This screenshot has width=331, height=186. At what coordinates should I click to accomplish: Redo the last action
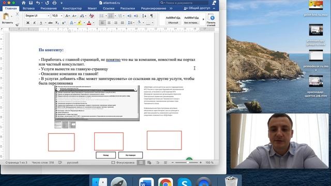pyautogui.click(x=47, y=3)
